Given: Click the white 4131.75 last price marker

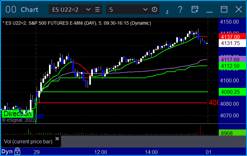Looking at the screenshot, I should click(232, 43).
